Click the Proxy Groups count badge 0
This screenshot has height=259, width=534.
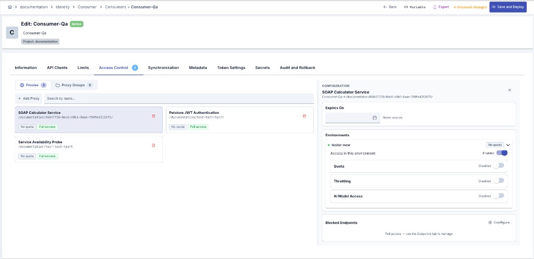point(90,85)
